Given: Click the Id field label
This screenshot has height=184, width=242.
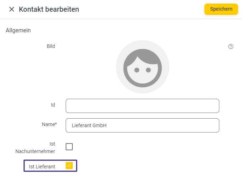Looking at the screenshot, I should pos(53,105).
